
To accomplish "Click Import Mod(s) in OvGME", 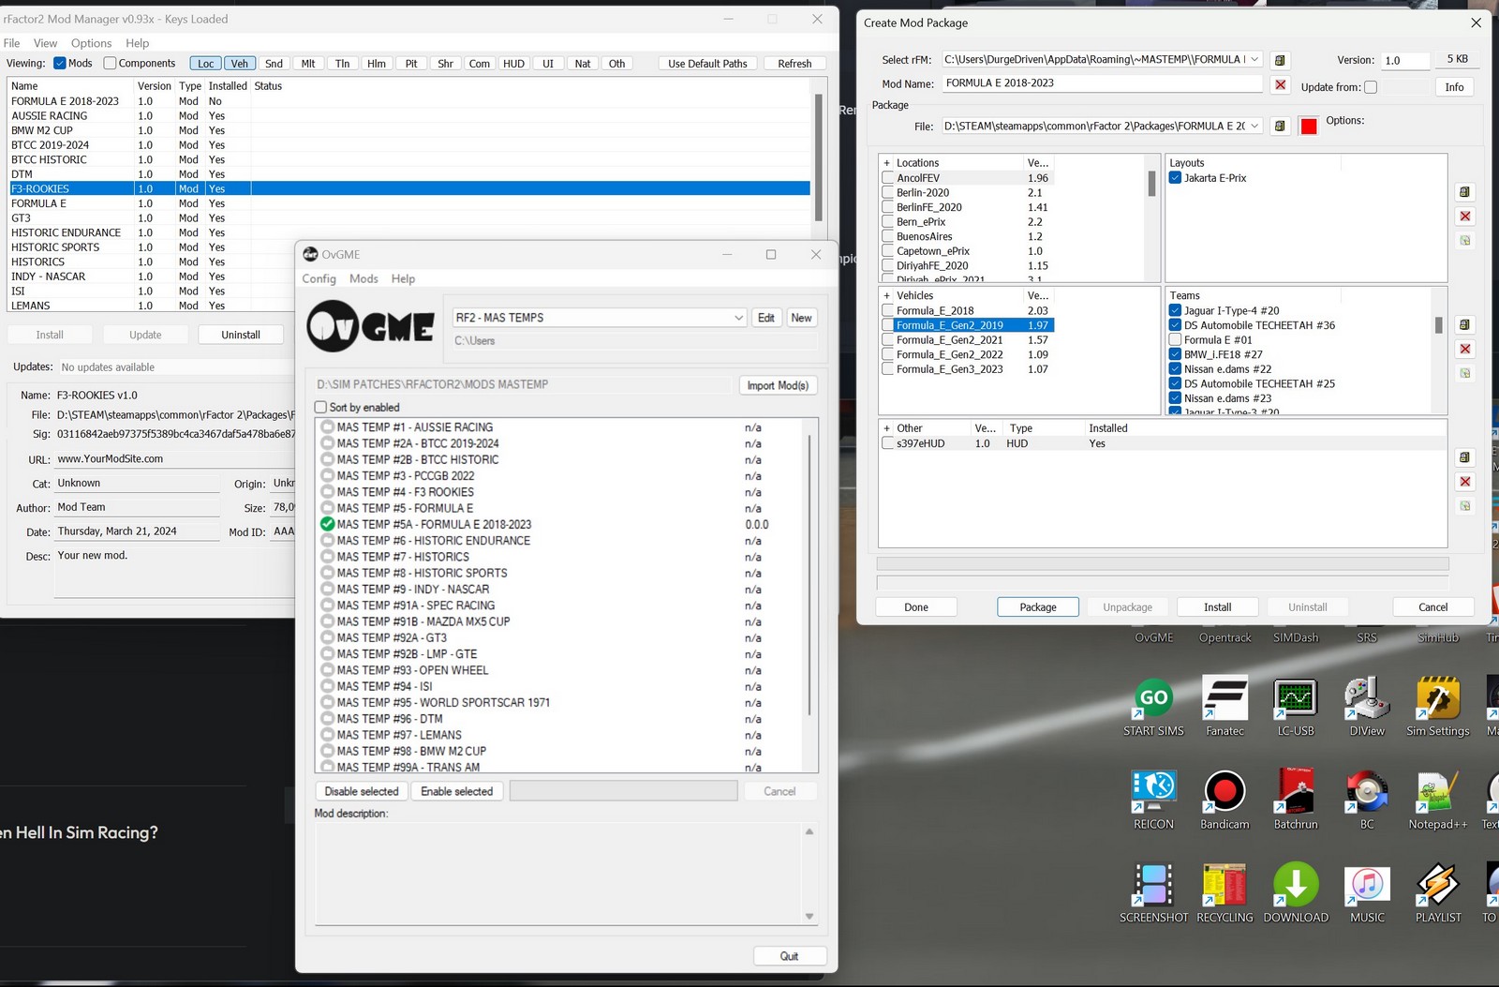I will click(778, 385).
